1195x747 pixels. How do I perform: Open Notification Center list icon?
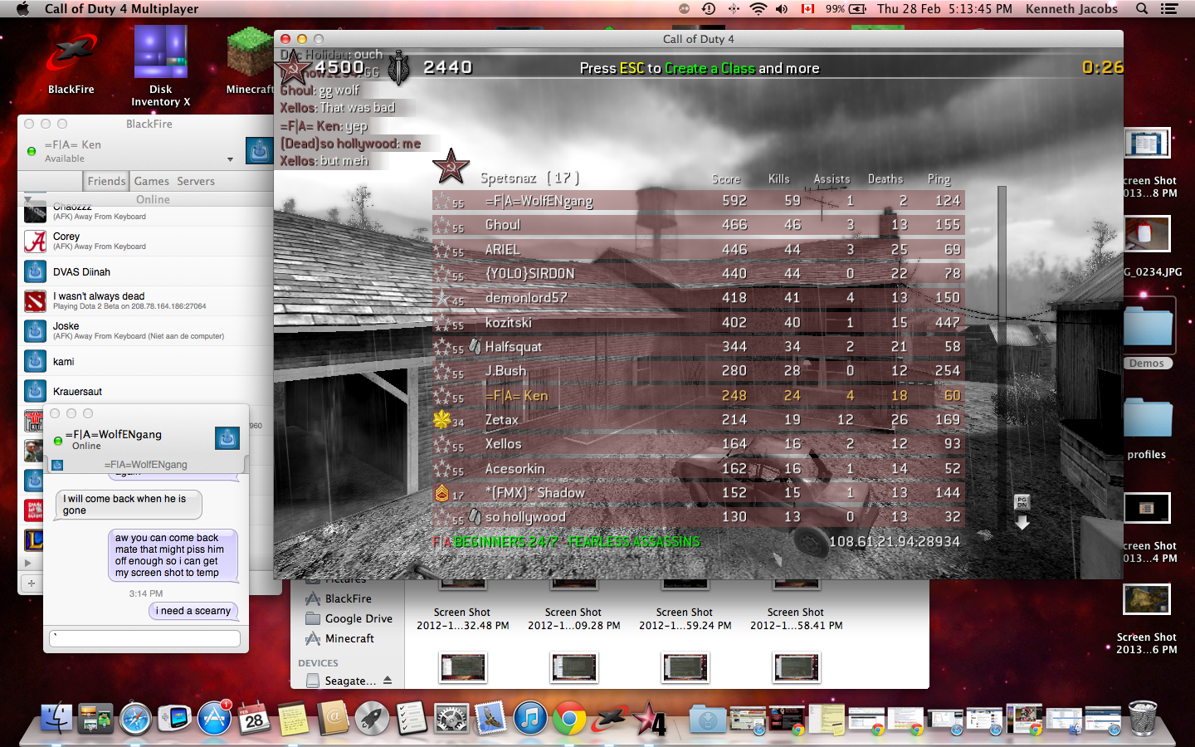[1169, 9]
